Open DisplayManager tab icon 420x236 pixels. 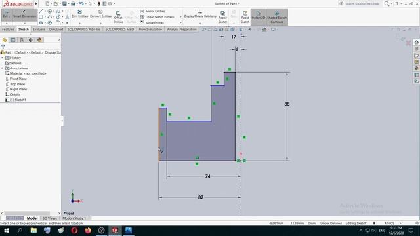point(39,40)
